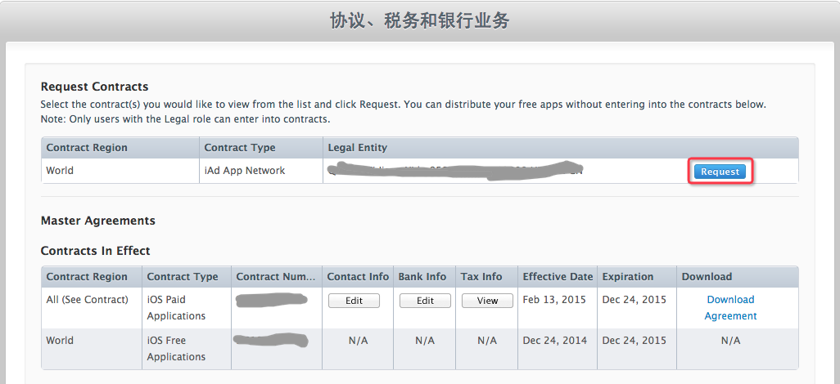The height and width of the screenshot is (384, 840).
Task: Click the All (See Contract) region cell
Action: pyautogui.click(x=88, y=300)
